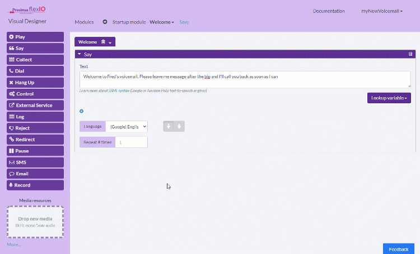The width and height of the screenshot is (420, 254).
Task: Click the add module plus icon
Action: coord(105,22)
